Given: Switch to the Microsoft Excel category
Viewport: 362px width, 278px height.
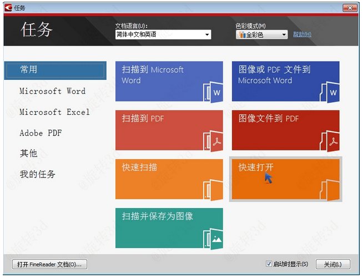Looking at the screenshot, I should tap(54, 112).
